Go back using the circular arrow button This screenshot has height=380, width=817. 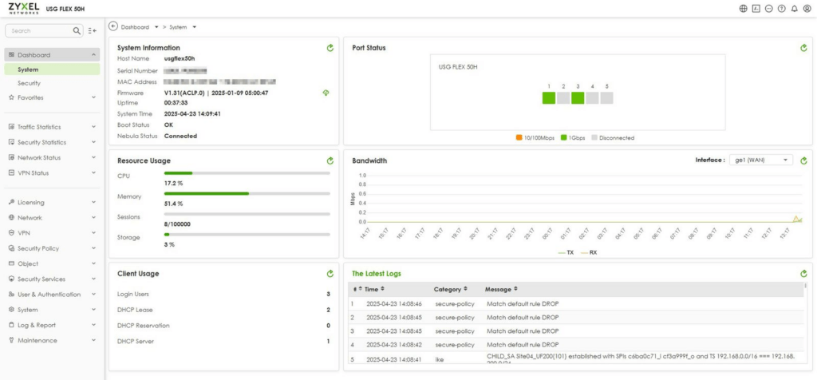pos(113,26)
